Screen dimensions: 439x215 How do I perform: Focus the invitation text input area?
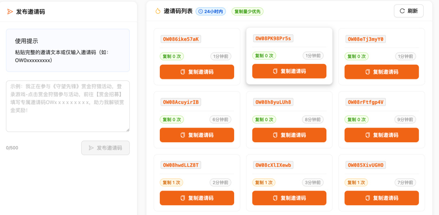(68, 106)
